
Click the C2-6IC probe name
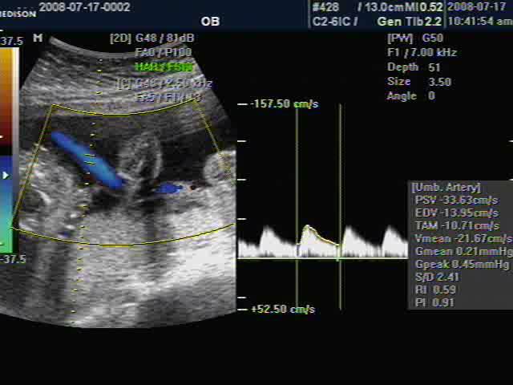click(x=332, y=22)
